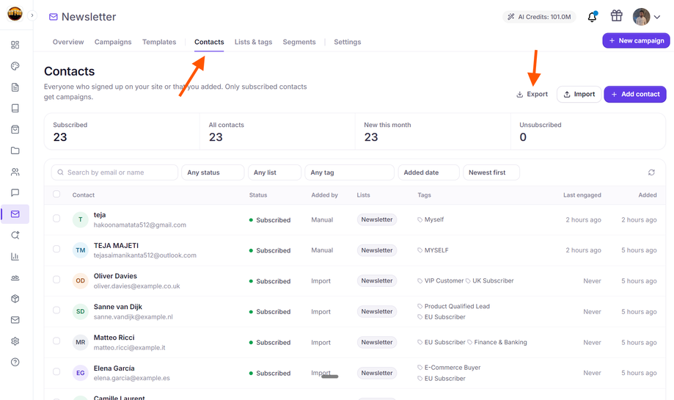
Task: Click the Last engaged column header
Action: 582,194
